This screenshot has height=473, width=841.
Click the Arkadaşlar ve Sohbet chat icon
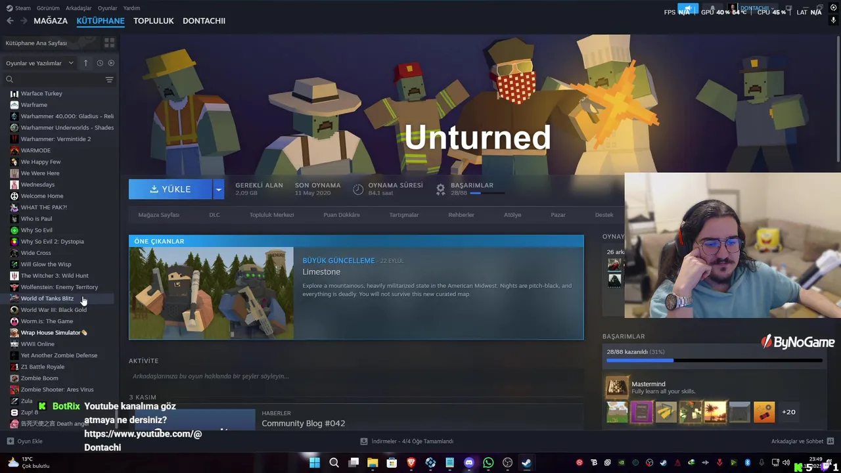coord(830,441)
